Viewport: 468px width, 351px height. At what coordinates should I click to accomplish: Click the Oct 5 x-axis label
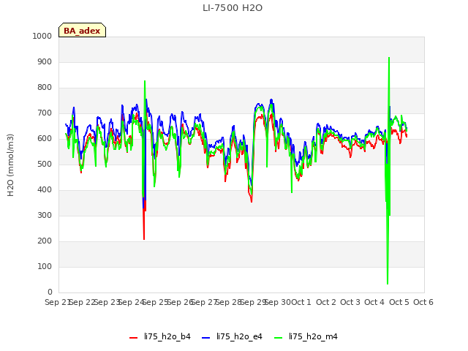(399, 302)
